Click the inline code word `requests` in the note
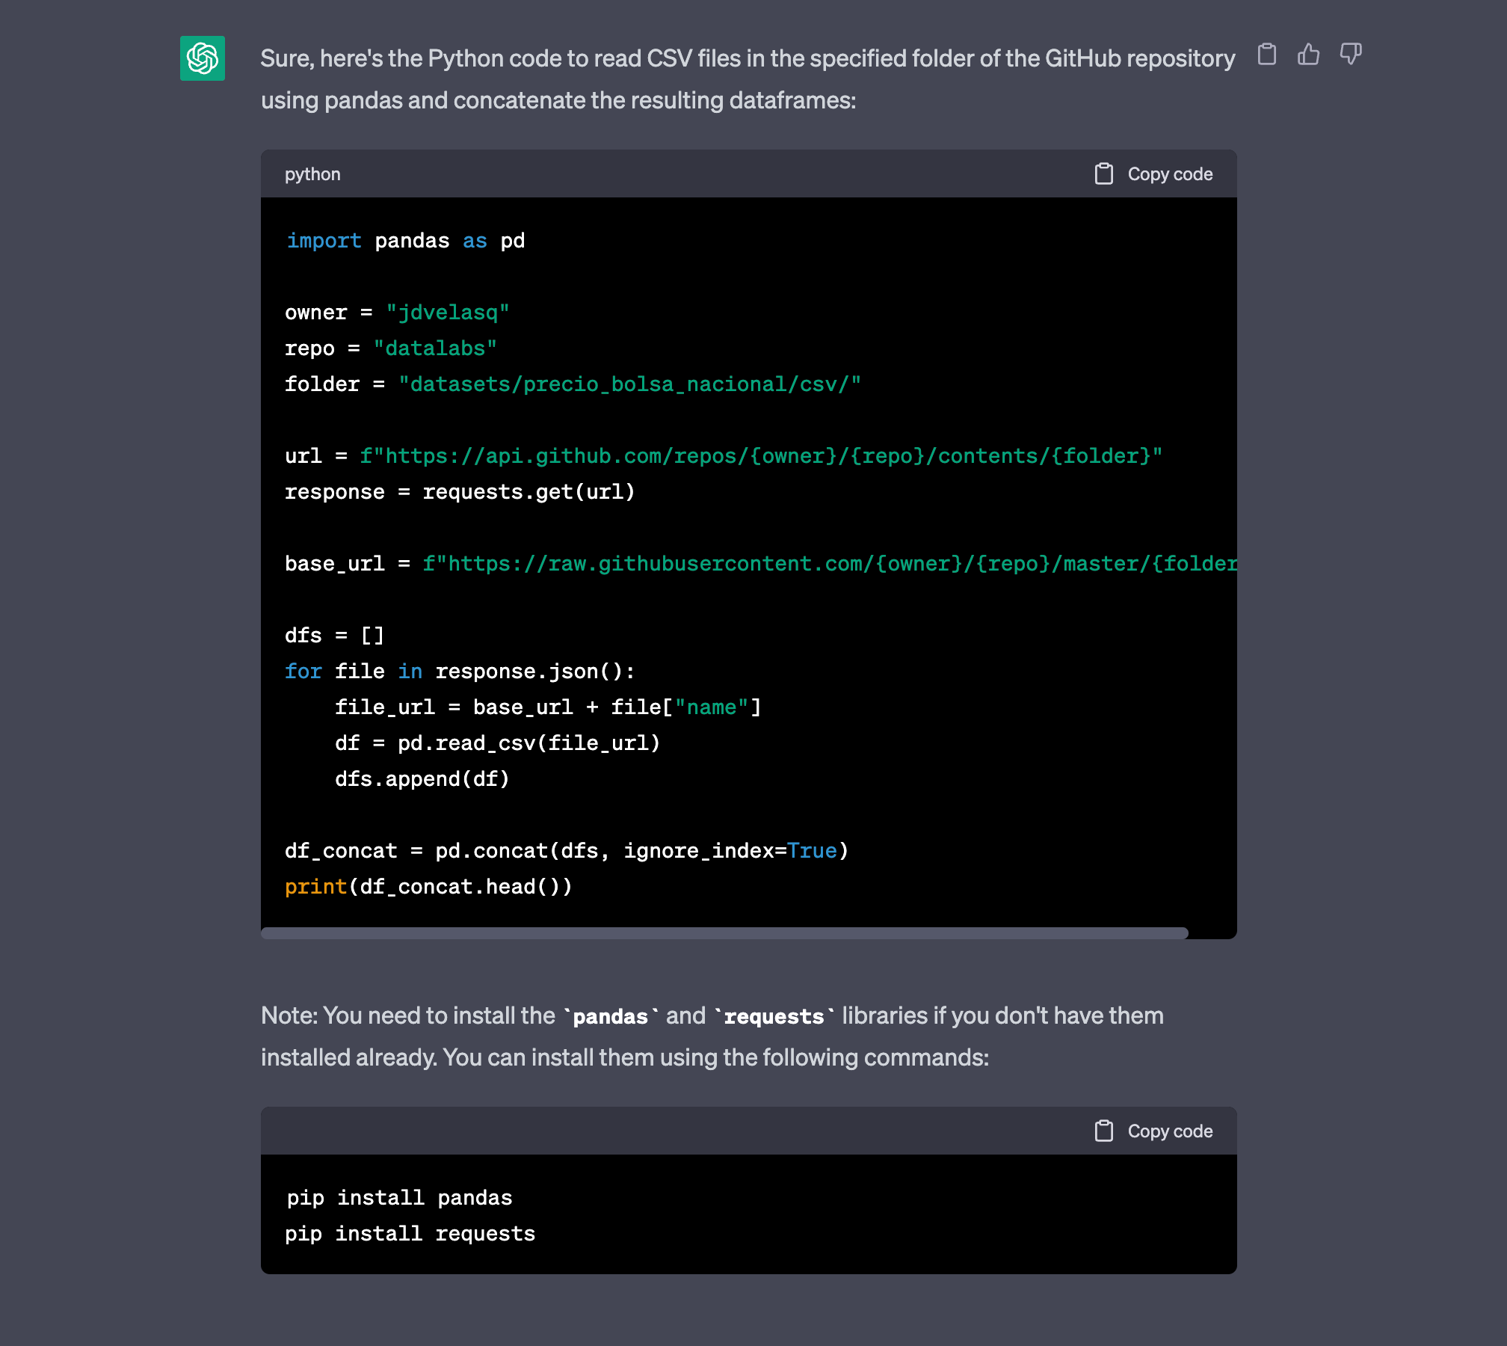 coord(774,1016)
